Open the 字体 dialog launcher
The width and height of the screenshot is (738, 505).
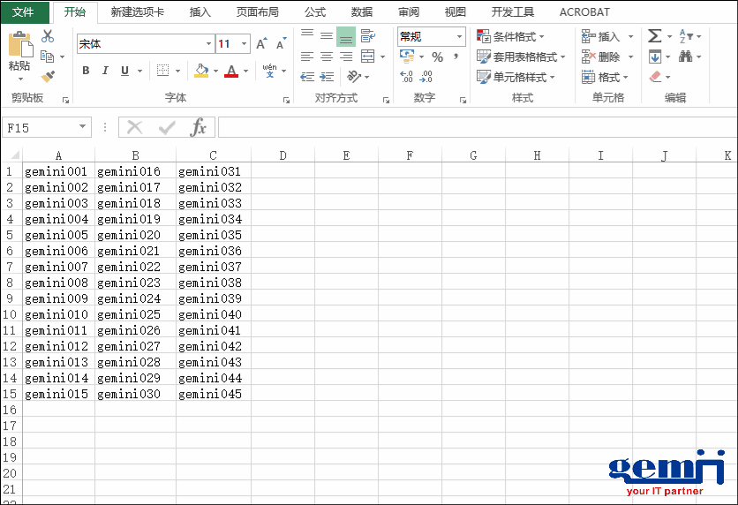coord(286,100)
